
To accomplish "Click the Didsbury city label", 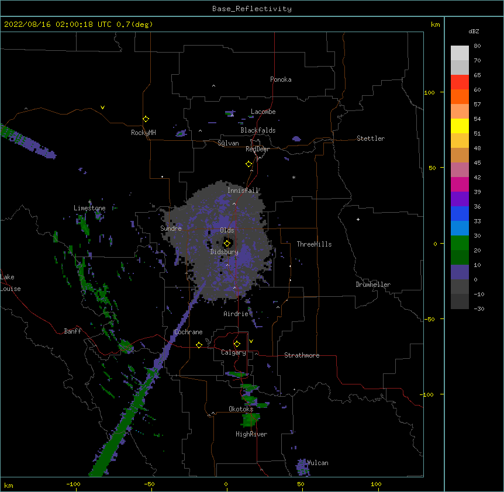I will [x=225, y=252].
